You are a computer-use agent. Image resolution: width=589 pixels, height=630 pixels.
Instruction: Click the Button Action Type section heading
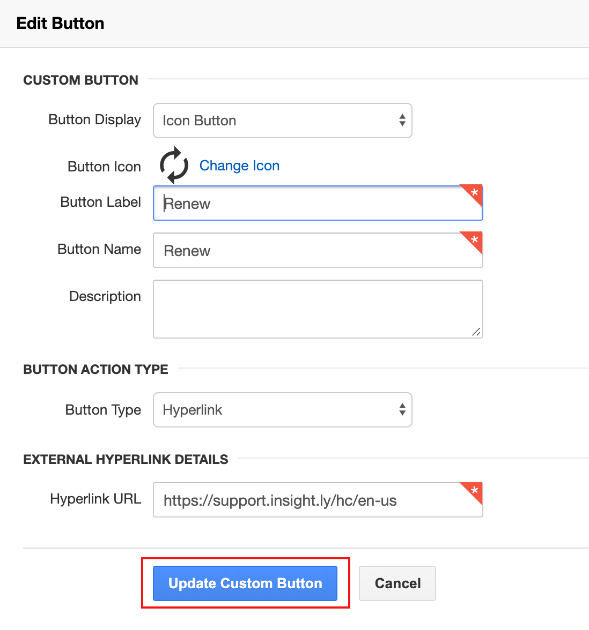(x=95, y=369)
